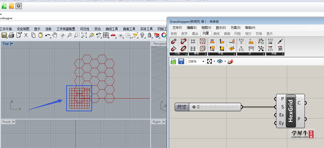Open Grasshopper 编辑(E) menu
The image size is (324, 148).
(192, 28)
